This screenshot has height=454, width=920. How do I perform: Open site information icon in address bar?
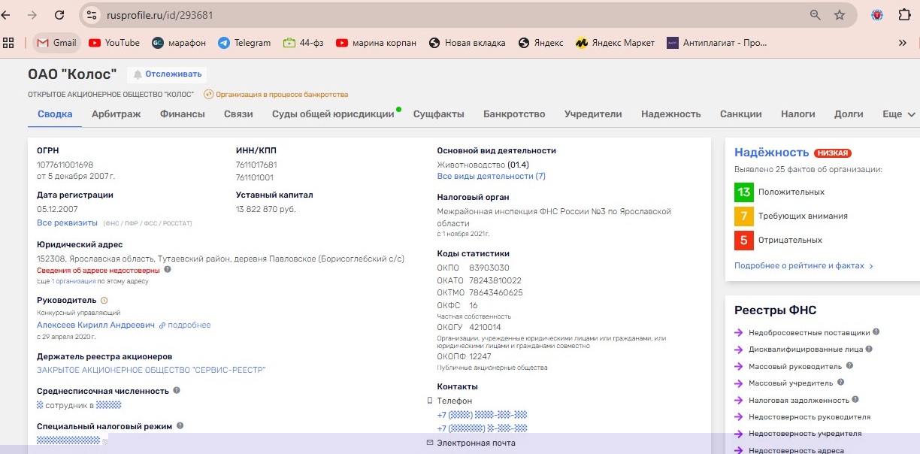click(x=91, y=15)
